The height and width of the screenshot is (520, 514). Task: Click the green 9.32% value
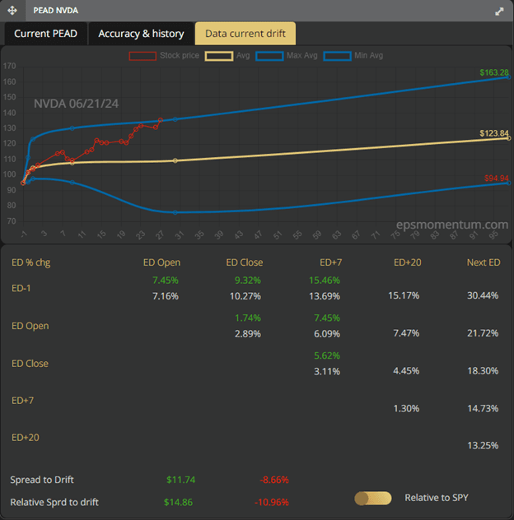click(x=248, y=281)
